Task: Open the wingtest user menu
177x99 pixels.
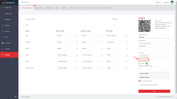Action: coord(166,2)
